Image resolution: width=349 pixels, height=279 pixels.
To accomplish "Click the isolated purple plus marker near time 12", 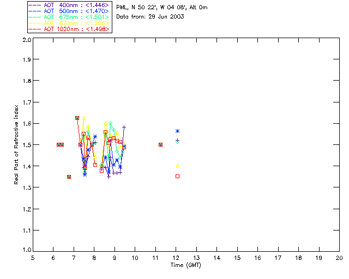I will pos(177,140).
